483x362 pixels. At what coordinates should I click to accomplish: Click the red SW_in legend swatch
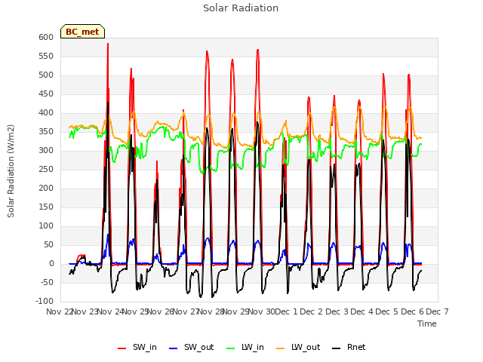coord(122,348)
